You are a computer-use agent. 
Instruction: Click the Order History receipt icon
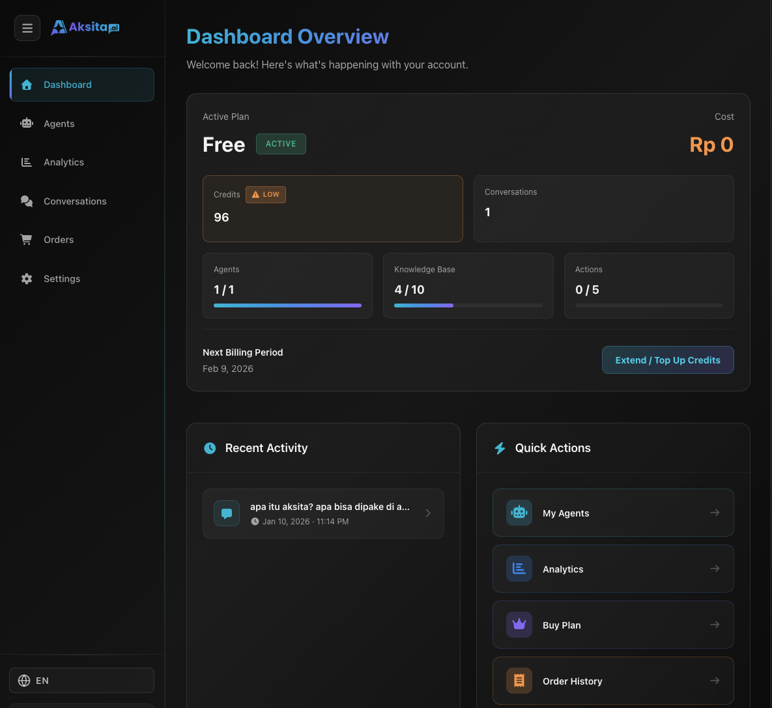click(519, 681)
